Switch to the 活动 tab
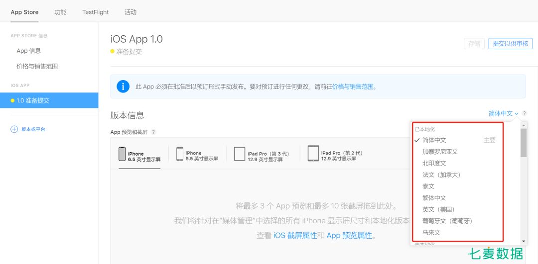Image resolution: width=538 pixels, height=264 pixels. (x=131, y=12)
